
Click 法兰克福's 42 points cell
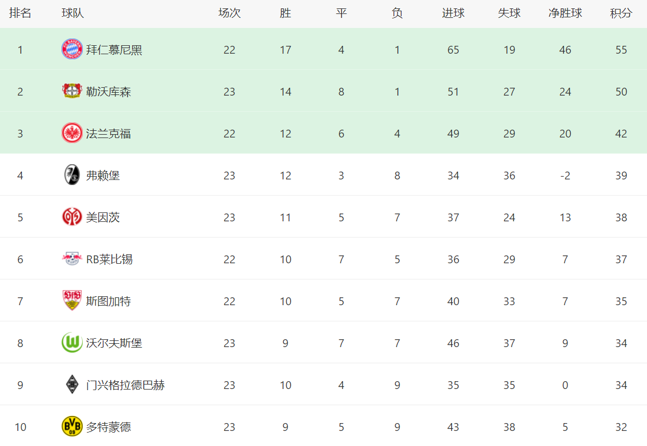[x=621, y=134]
